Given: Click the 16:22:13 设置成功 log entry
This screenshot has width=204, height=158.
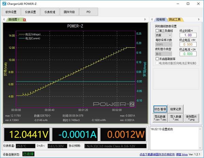Looking at the screenshot, I should point(162,129).
